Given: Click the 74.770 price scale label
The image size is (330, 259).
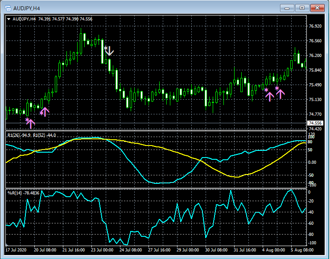Looking at the screenshot, I should (315, 114).
